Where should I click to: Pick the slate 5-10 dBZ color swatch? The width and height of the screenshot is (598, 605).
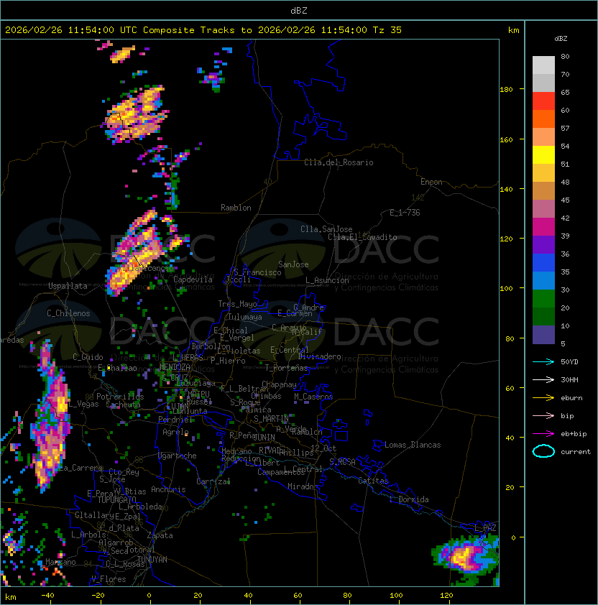(x=543, y=335)
